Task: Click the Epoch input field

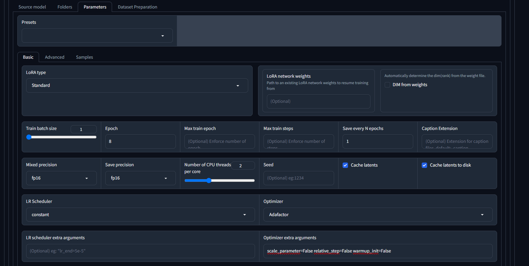Action: 140,141
